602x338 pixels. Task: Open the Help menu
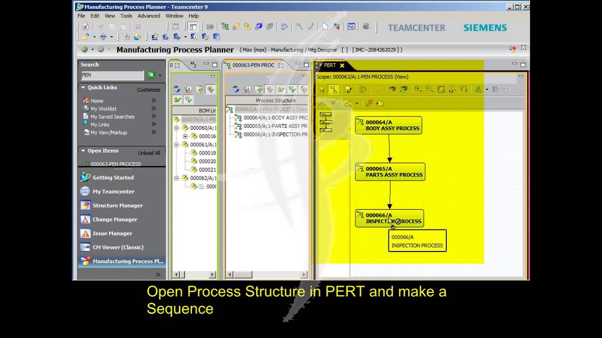[194, 15]
